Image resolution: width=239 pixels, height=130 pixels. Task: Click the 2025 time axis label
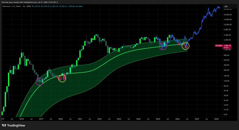coord(158,119)
